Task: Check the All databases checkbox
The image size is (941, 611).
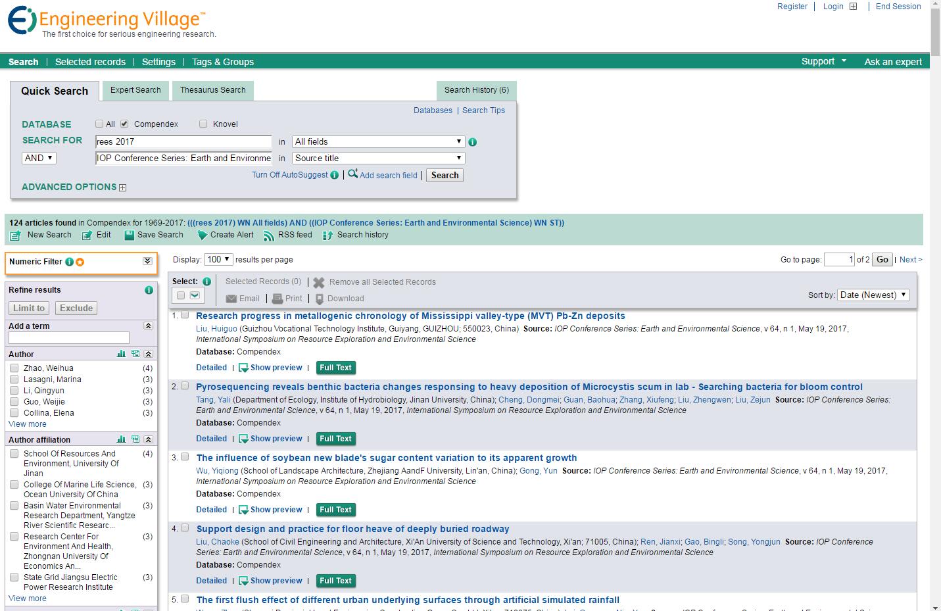Action: coord(99,124)
